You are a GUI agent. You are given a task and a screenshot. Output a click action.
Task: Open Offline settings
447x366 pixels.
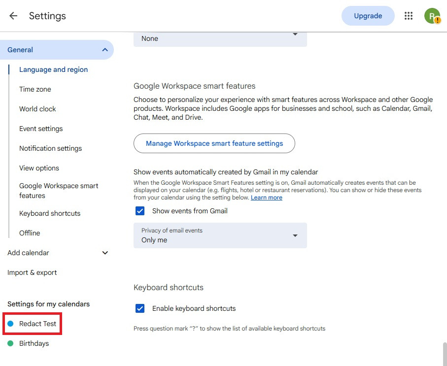coord(30,233)
